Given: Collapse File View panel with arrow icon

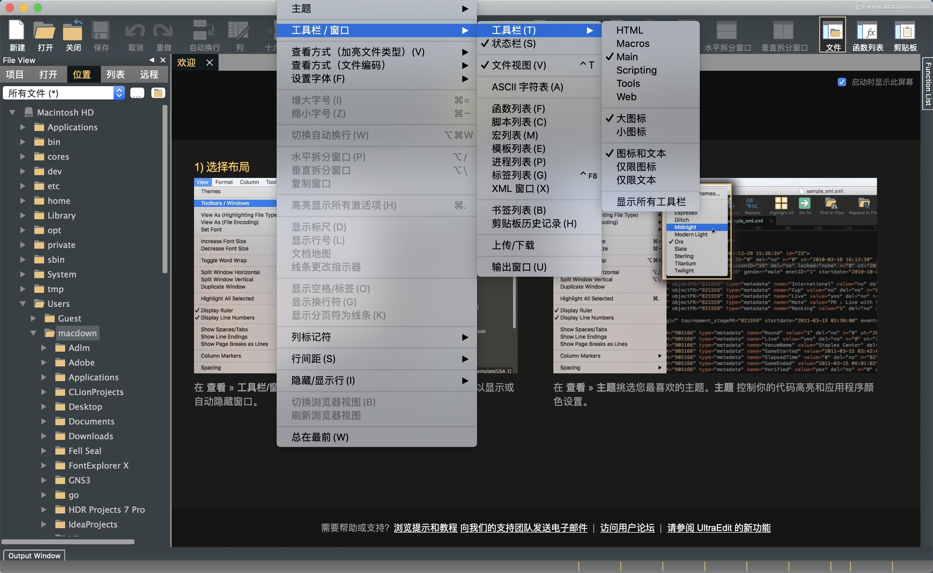Looking at the screenshot, I should tap(152, 60).
